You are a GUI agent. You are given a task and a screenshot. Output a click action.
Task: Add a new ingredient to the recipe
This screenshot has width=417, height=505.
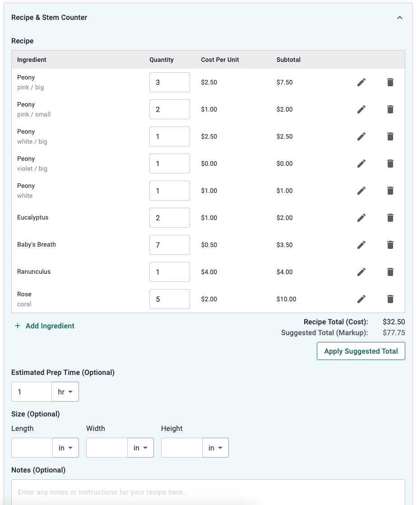point(44,326)
